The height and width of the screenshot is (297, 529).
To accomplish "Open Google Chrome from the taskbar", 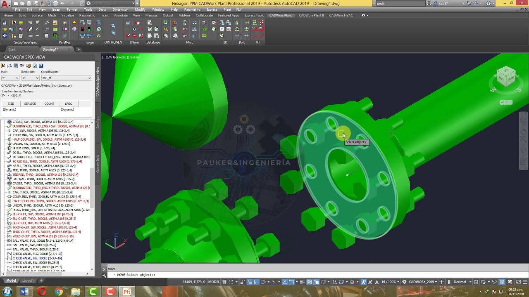I will point(59,292).
